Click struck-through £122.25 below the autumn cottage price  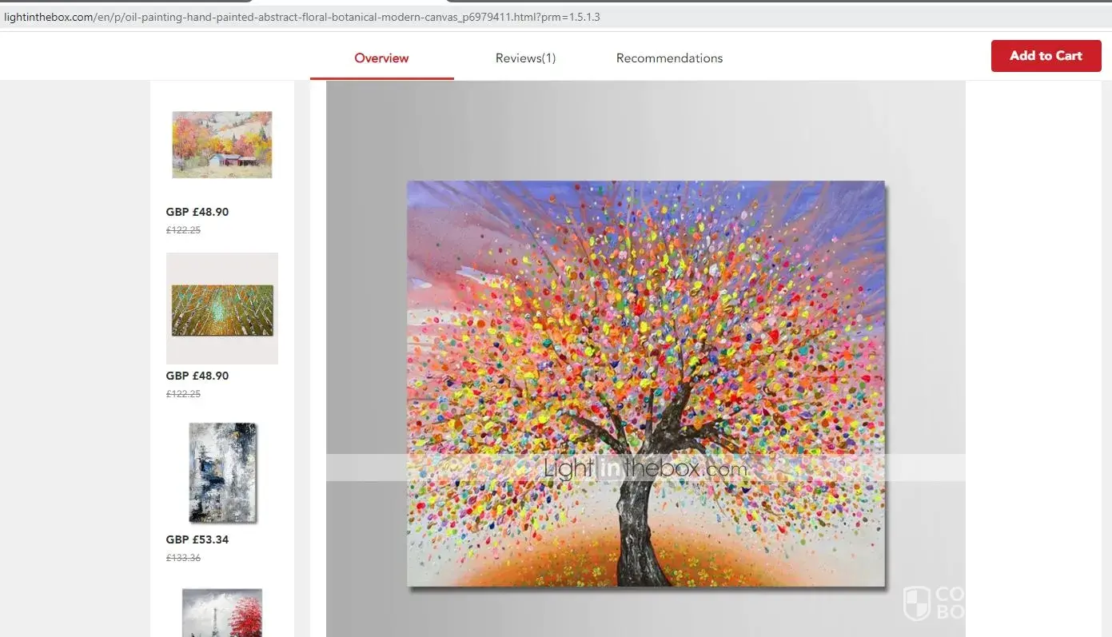[x=183, y=230]
